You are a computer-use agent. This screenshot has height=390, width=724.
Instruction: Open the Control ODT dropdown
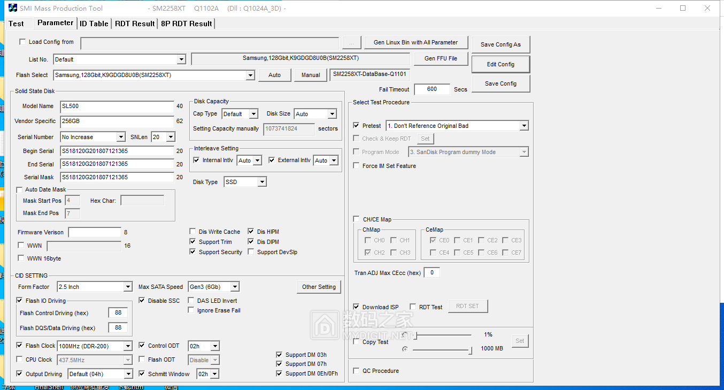[x=214, y=346]
